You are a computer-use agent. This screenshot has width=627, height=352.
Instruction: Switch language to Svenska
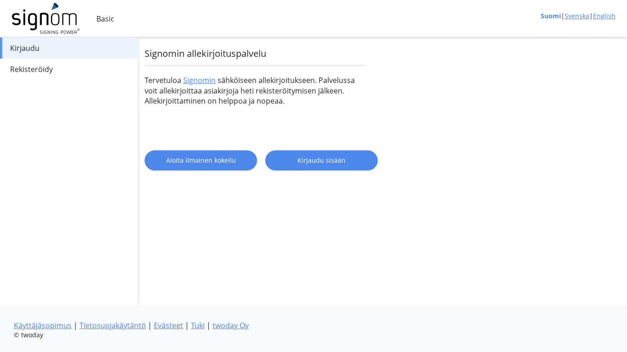click(577, 16)
